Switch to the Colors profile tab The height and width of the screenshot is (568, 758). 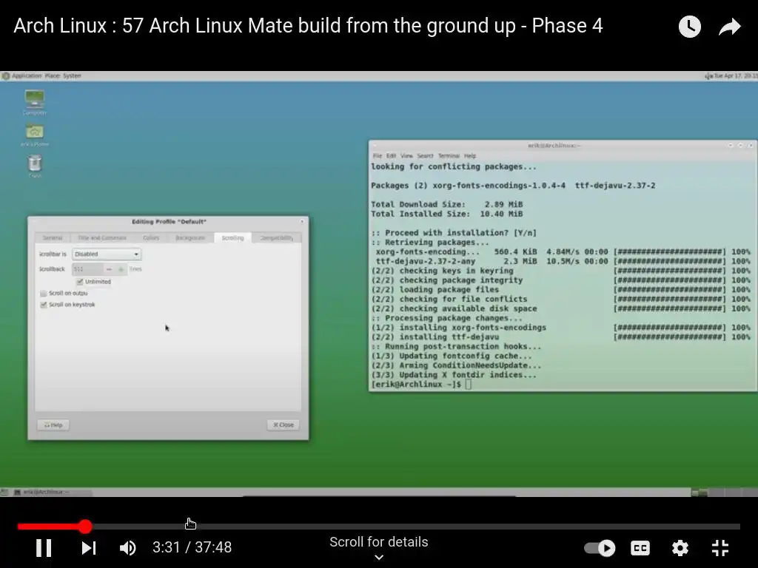pyautogui.click(x=151, y=237)
